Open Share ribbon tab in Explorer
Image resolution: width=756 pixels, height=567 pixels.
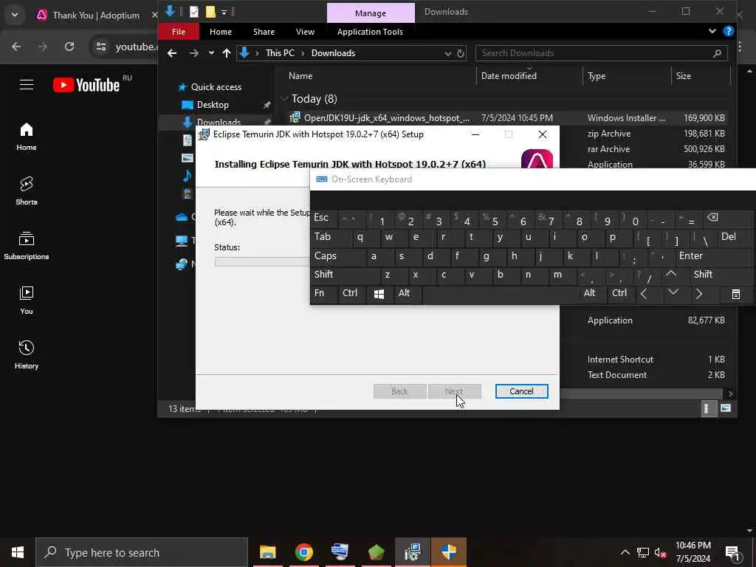(x=264, y=32)
